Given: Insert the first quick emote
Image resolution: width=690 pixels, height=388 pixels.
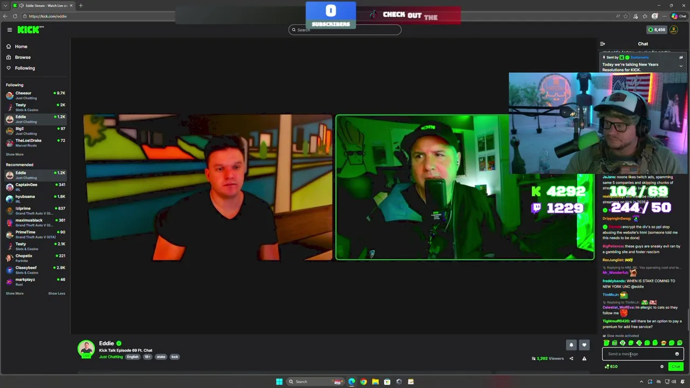Looking at the screenshot, I should tap(606, 343).
